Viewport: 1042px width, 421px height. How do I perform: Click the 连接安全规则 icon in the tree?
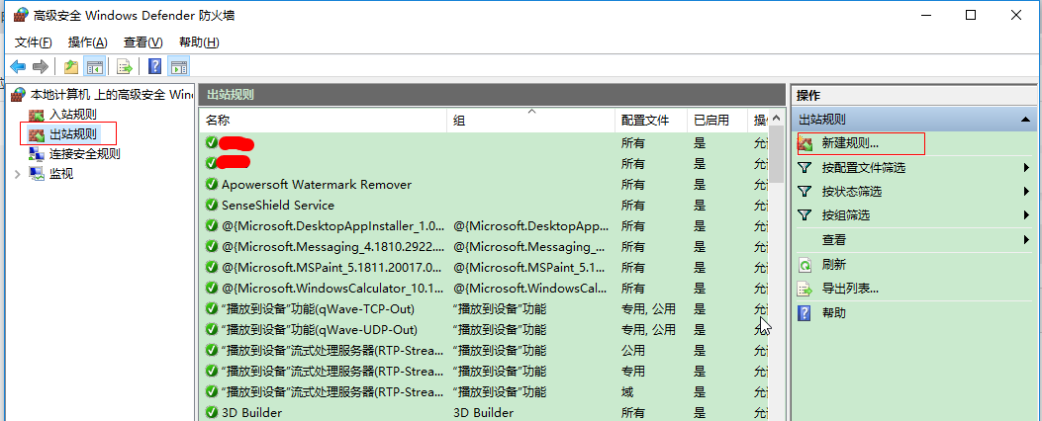[36, 154]
